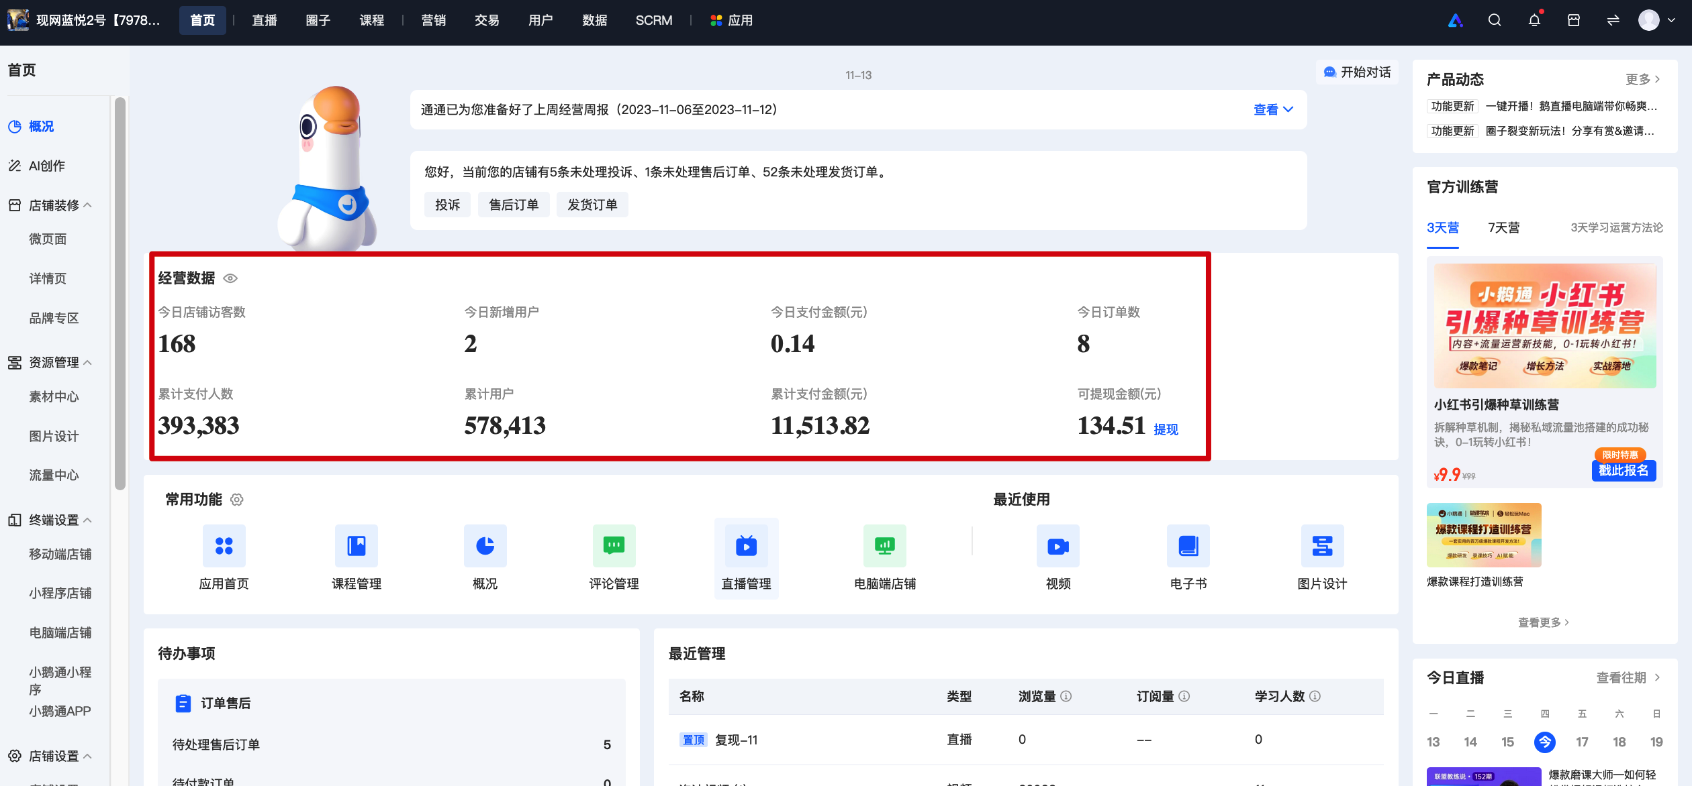Open 应用 with colorful grid icon

[731, 20]
